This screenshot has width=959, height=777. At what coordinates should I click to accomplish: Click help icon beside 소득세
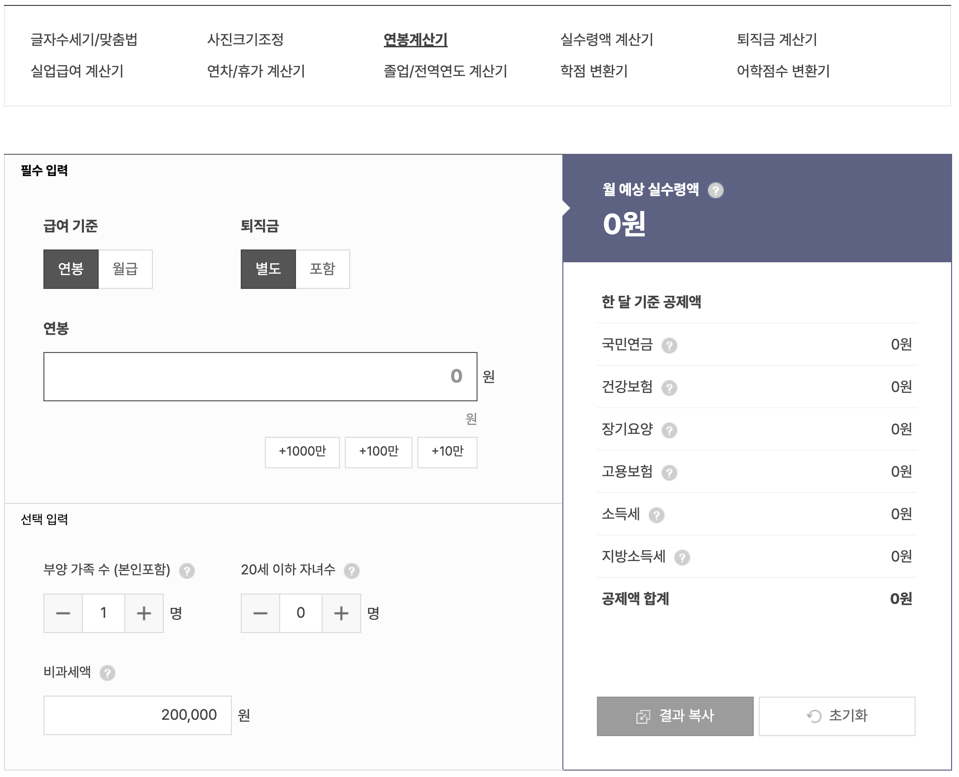(656, 515)
